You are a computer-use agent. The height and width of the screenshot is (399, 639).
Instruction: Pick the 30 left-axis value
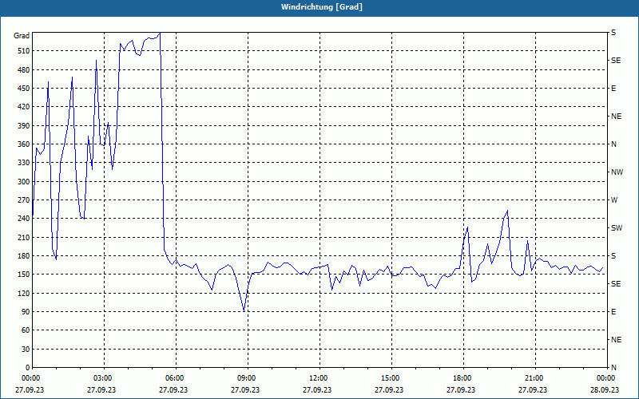26,349
